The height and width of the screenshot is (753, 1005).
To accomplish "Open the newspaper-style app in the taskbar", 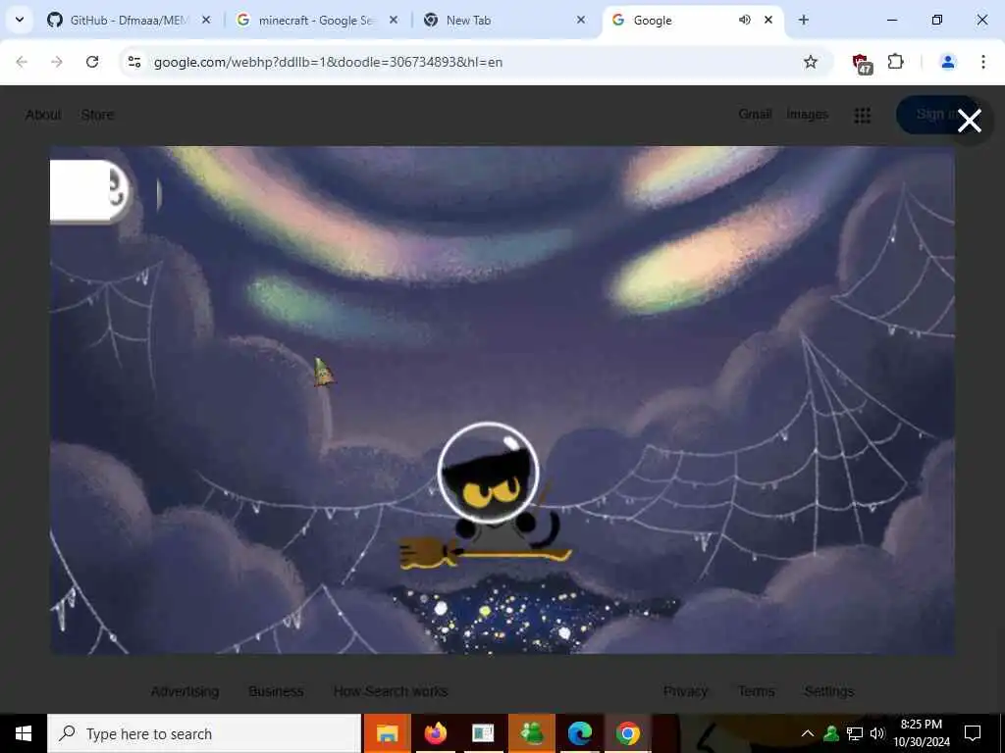I will click(483, 733).
